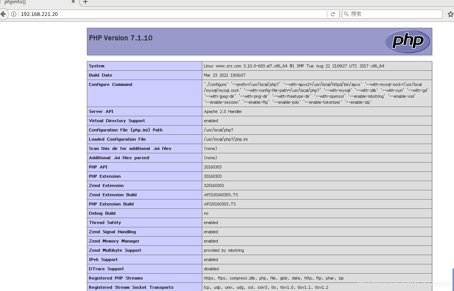
Task: Focus the search box labeled 搜索
Action: (x=392, y=14)
